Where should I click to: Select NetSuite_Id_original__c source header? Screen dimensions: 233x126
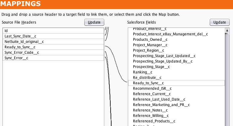point(53,42)
